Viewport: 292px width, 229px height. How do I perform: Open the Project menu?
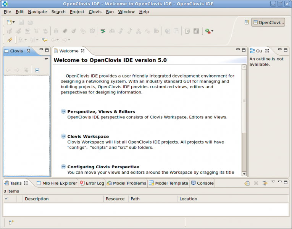point(77,12)
